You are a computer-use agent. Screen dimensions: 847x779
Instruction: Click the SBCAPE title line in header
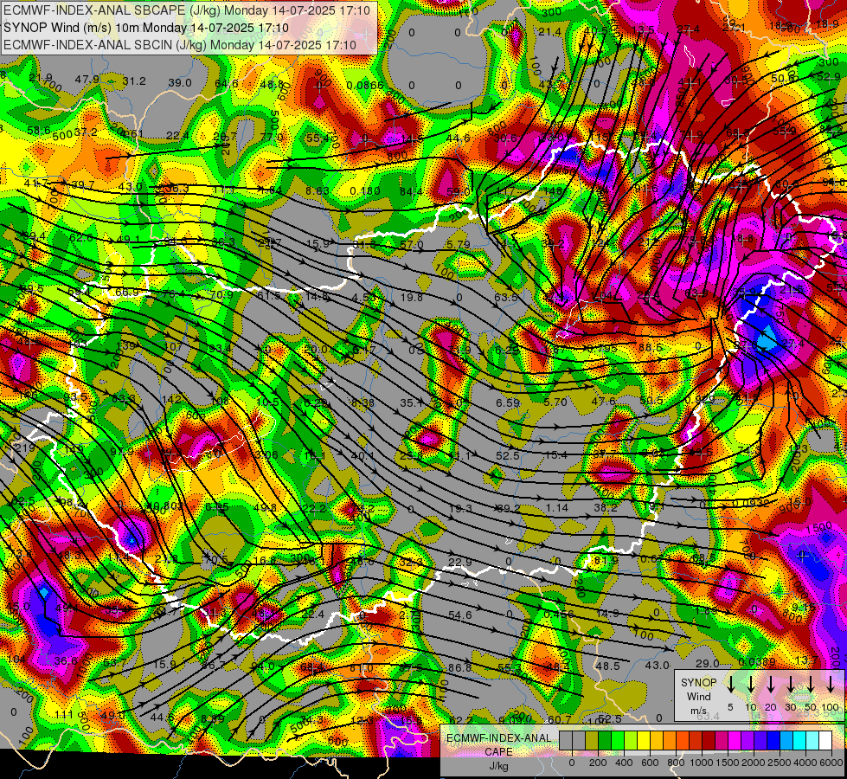[188, 10]
